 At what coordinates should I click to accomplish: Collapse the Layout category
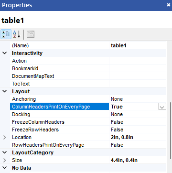click(x=5, y=91)
